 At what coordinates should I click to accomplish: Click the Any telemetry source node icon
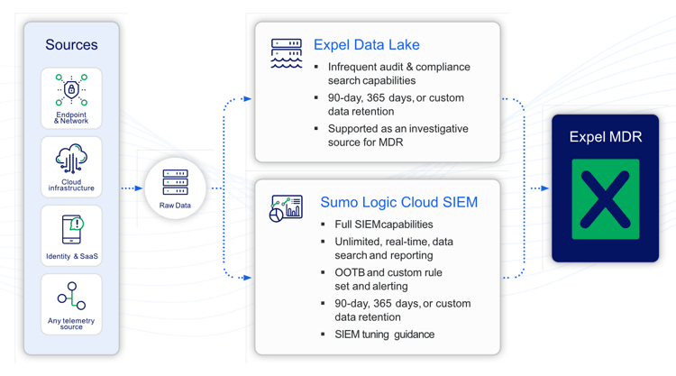coord(71,296)
